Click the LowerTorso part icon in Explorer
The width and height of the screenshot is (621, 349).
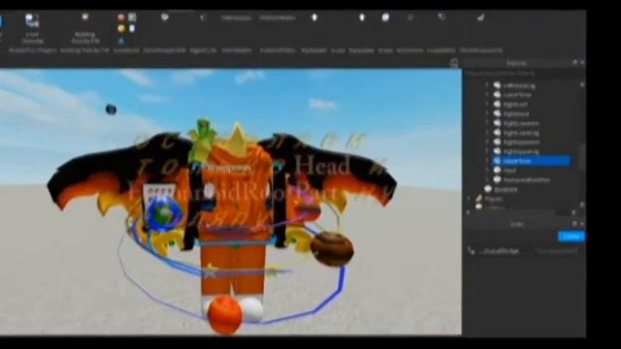(498, 95)
